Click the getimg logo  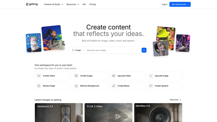point(32,4)
